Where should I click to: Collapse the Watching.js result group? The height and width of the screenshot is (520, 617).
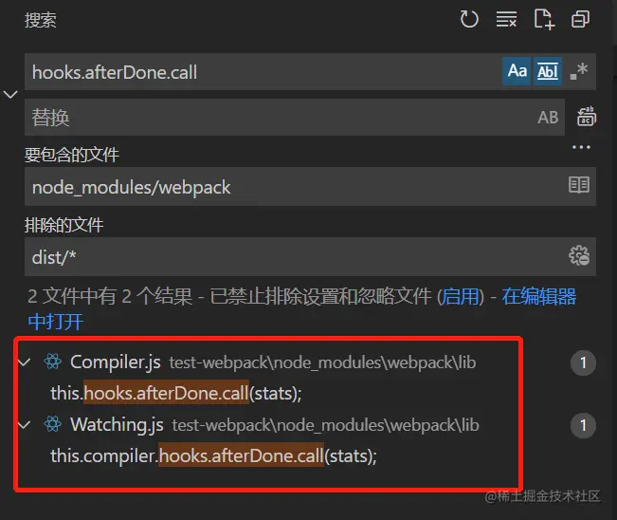pos(24,425)
